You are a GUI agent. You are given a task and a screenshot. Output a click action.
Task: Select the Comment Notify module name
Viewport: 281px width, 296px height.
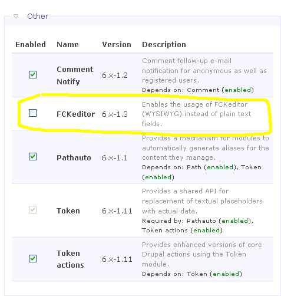[75, 75]
